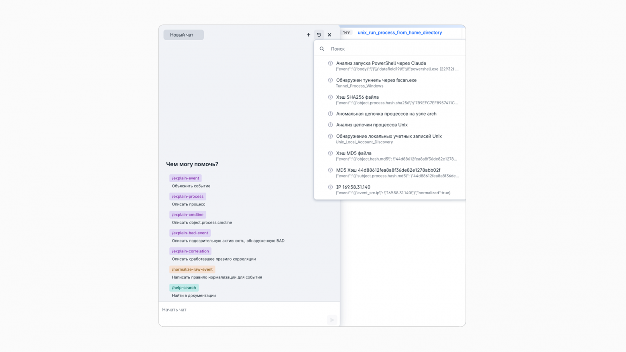The height and width of the screenshot is (352, 626).
Task: Select the 'Новый чат' tab
Action: 183,35
